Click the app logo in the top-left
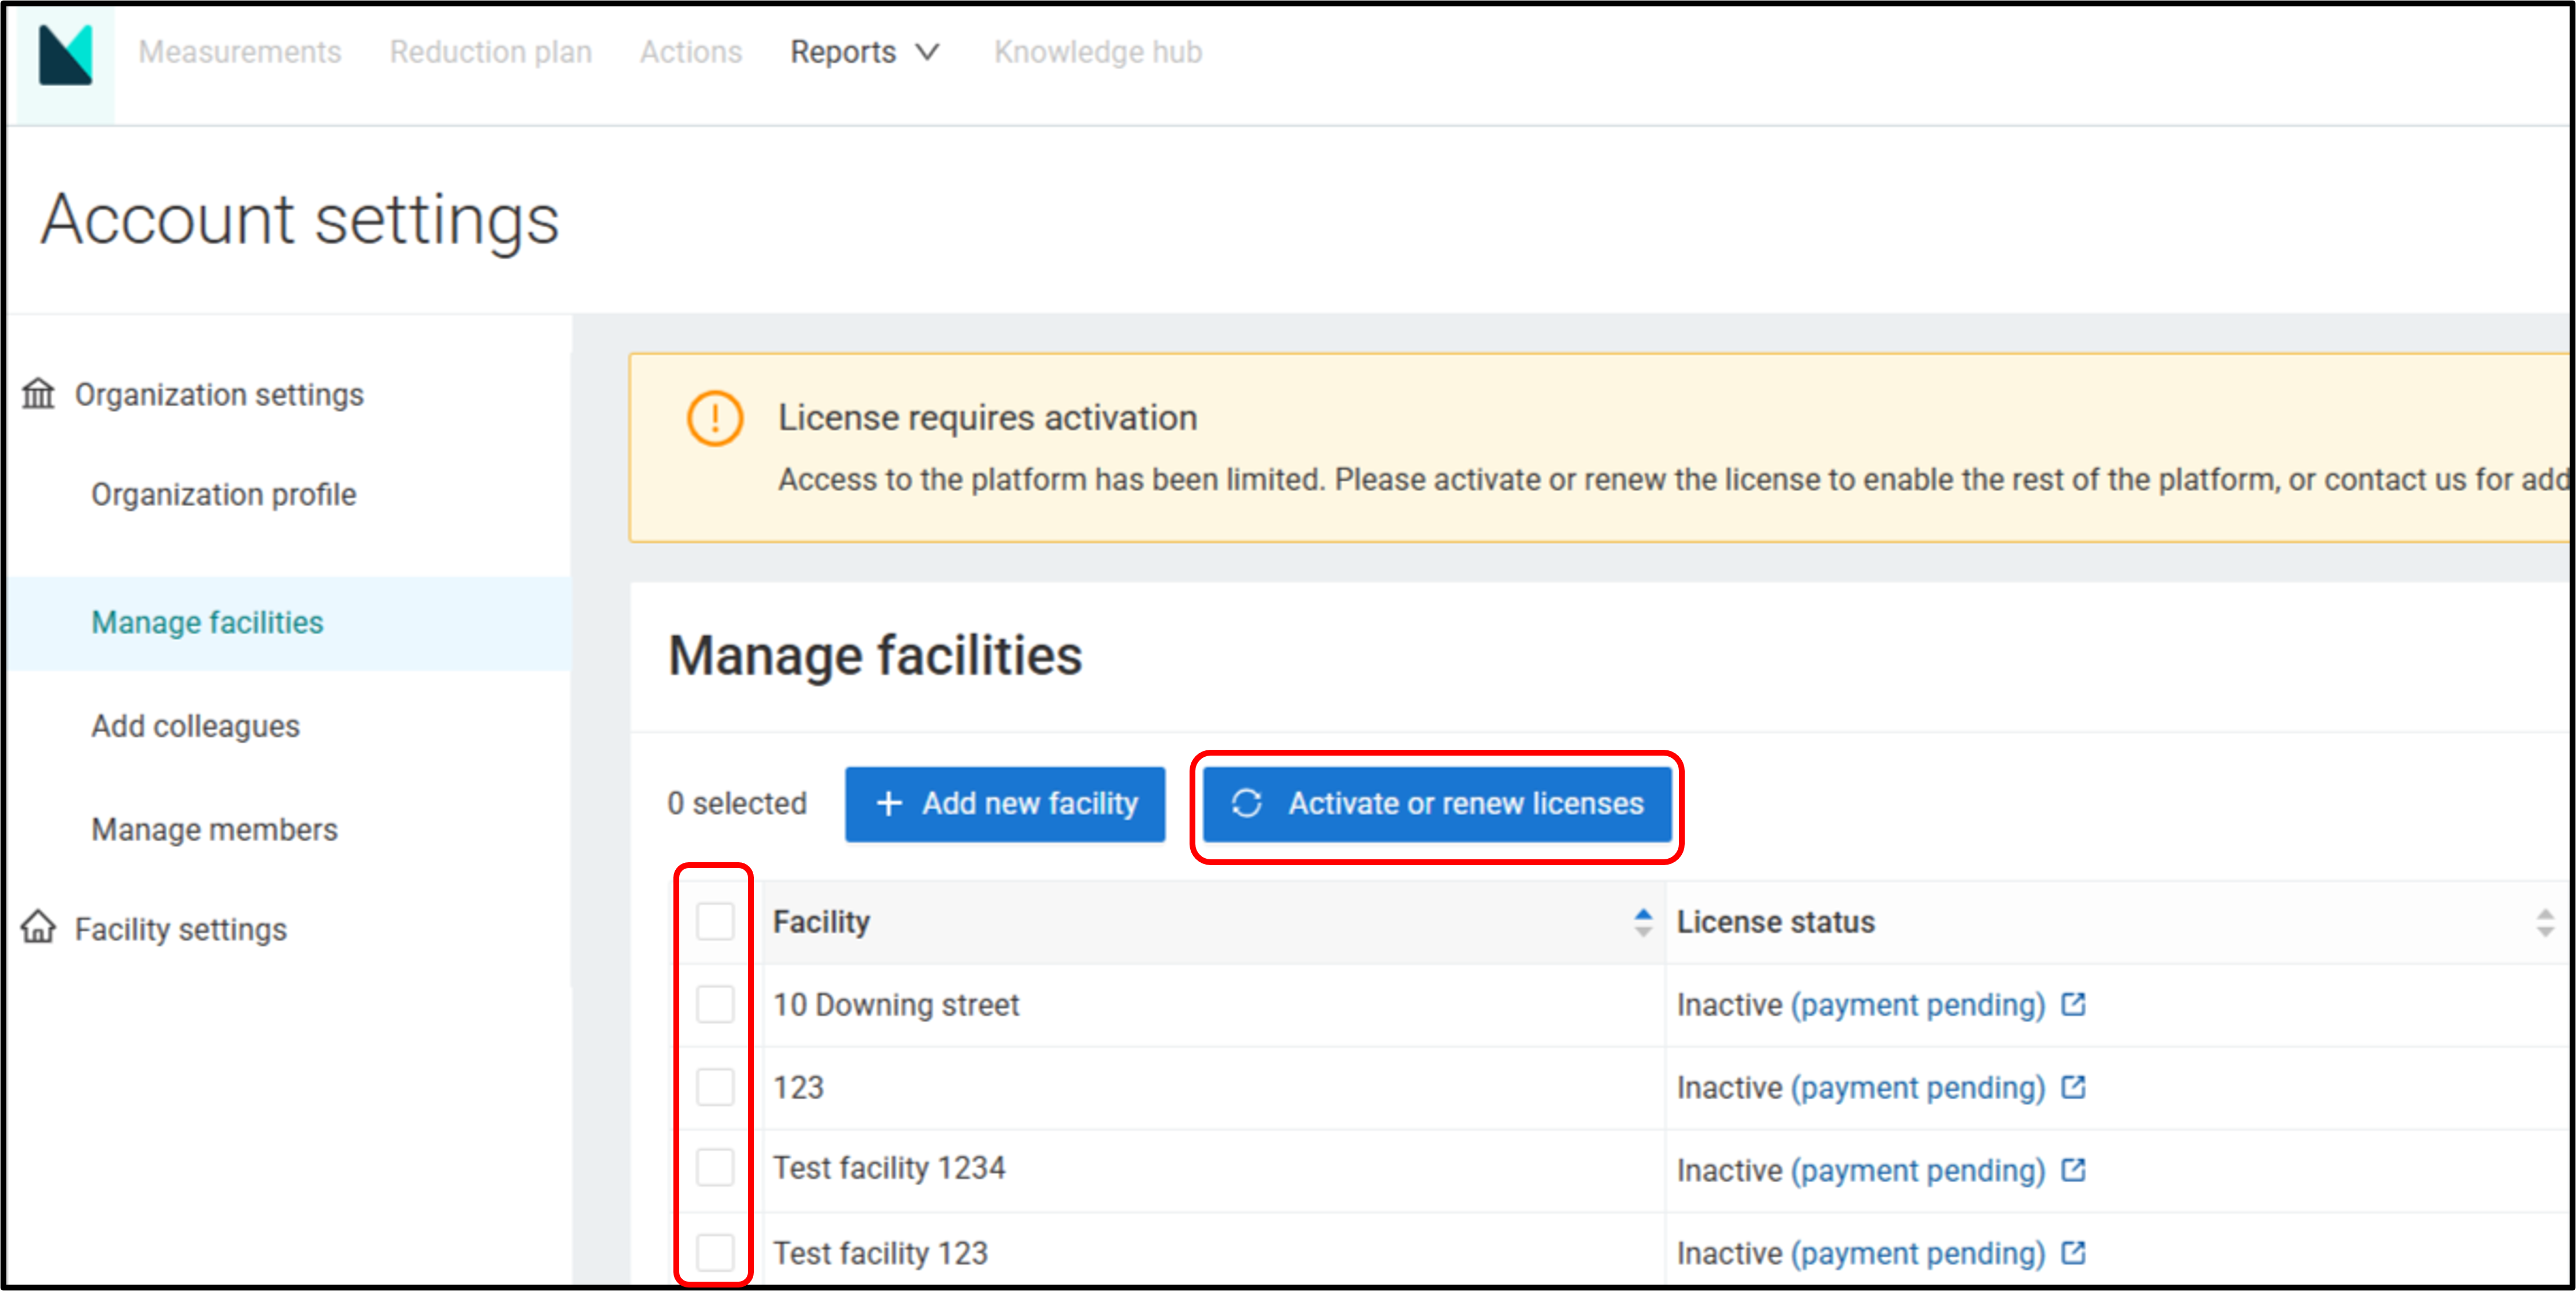2576x1291 pixels. [65, 54]
